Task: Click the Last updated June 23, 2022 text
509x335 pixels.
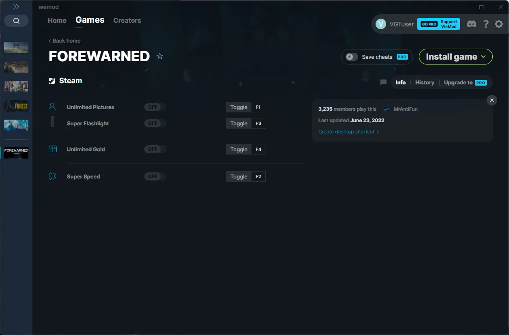Action: pyautogui.click(x=351, y=120)
